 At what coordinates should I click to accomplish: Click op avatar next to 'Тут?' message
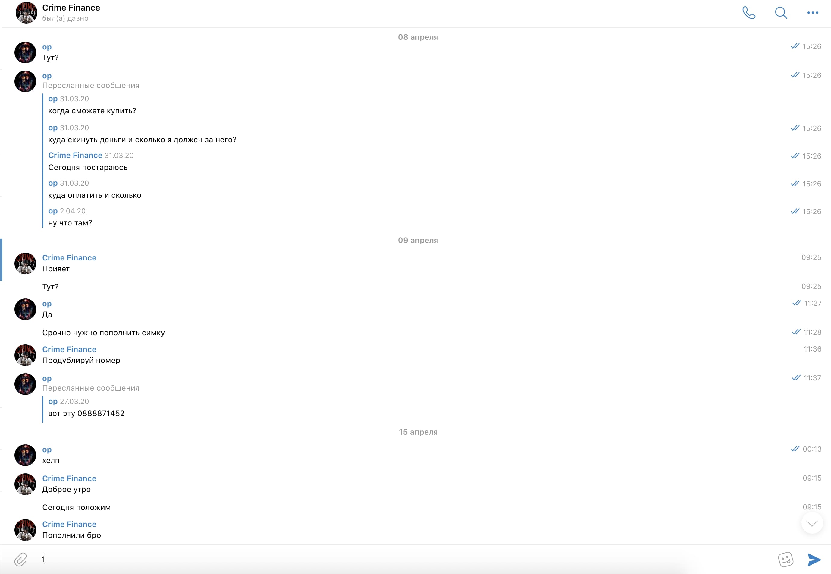click(x=25, y=52)
